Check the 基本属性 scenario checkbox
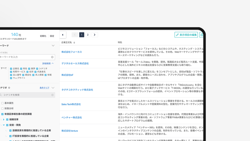Viewport: 250px width, 141px height. [x=2, y=103]
